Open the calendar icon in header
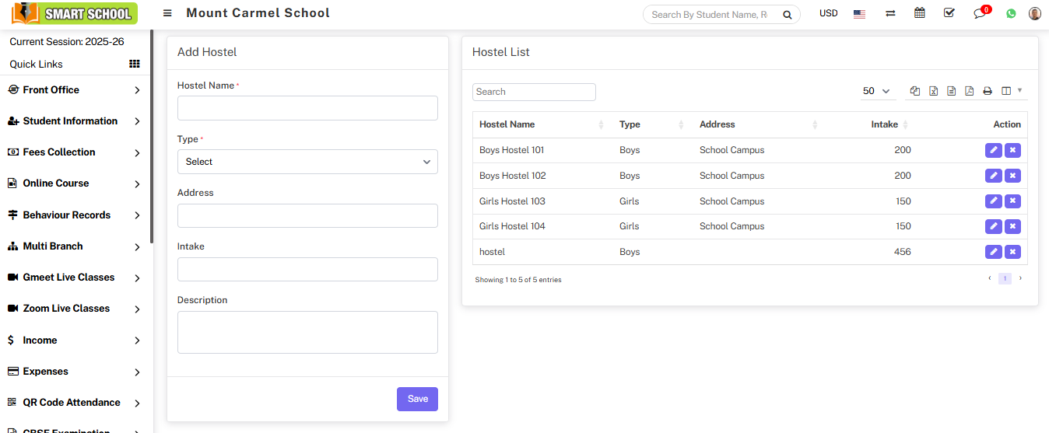The width and height of the screenshot is (1049, 433). (920, 13)
